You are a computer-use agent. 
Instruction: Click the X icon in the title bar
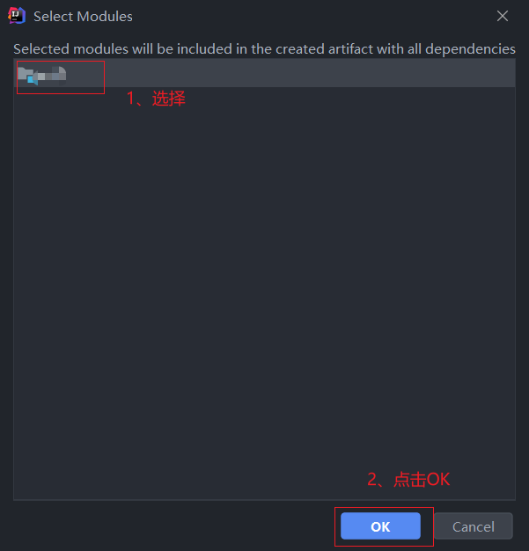(x=503, y=16)
